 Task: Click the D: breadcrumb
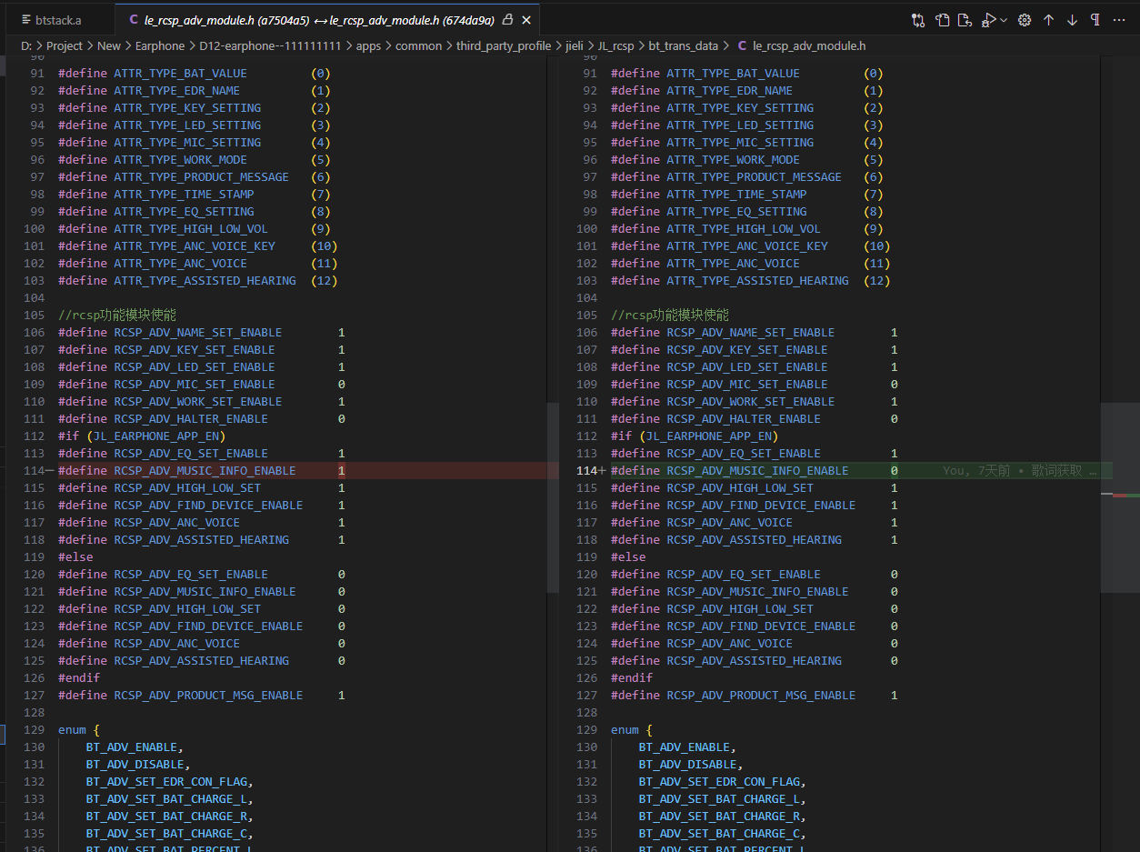coord(26,45)
